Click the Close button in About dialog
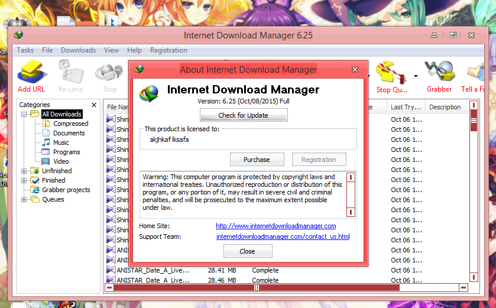Image resolution: width=496 pixels, height=308 pixels. (248, 251)
